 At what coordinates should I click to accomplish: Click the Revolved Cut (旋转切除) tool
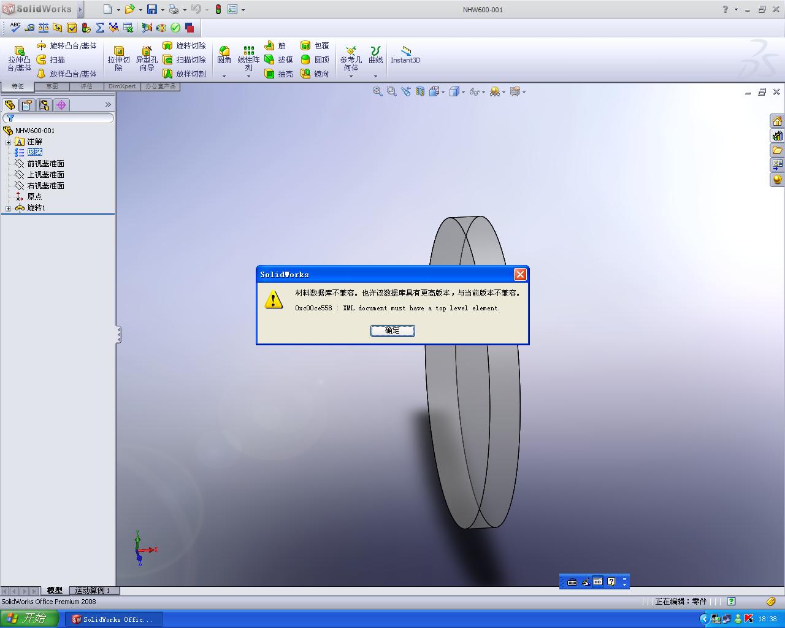coord(184,46)
